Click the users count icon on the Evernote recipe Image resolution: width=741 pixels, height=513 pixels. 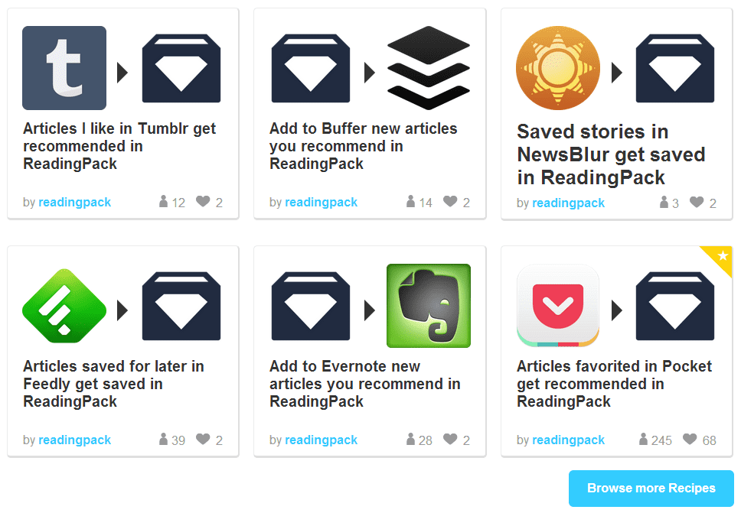[410, 440]
